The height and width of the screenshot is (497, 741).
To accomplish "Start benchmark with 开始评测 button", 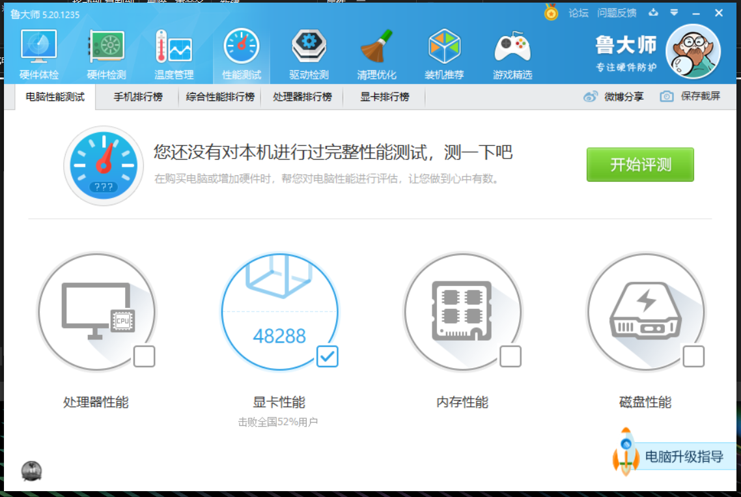I will click(640, 165).
